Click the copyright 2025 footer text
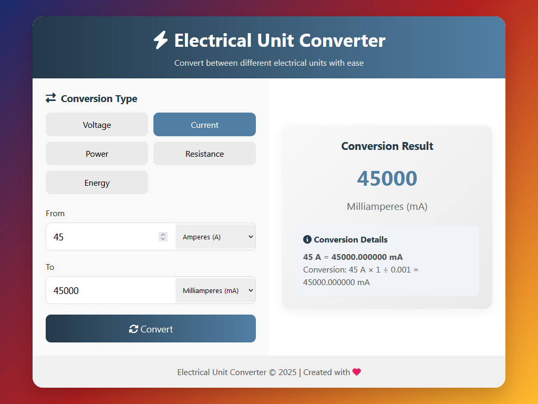538x404 pixels. point(237,372)
